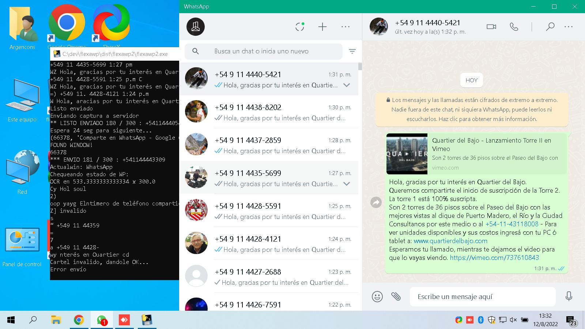Open chat +54 9 11 4437-2859
The width and height of the screenshot is (585, 329).
tap(269, 145)
